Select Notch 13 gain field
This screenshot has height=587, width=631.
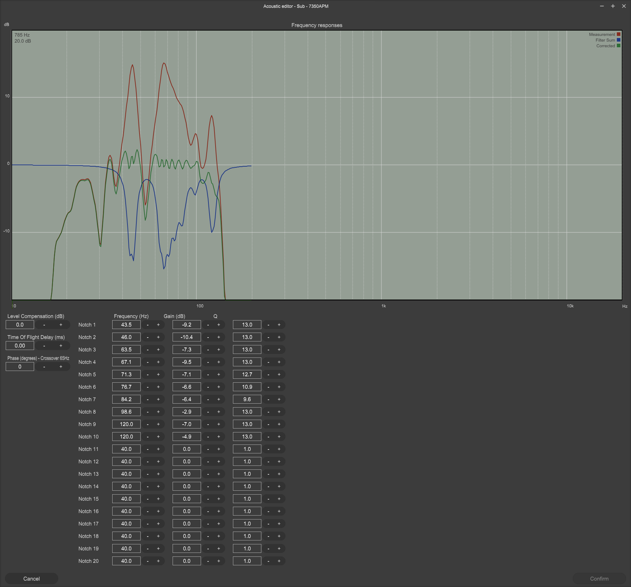click(187, 474)
